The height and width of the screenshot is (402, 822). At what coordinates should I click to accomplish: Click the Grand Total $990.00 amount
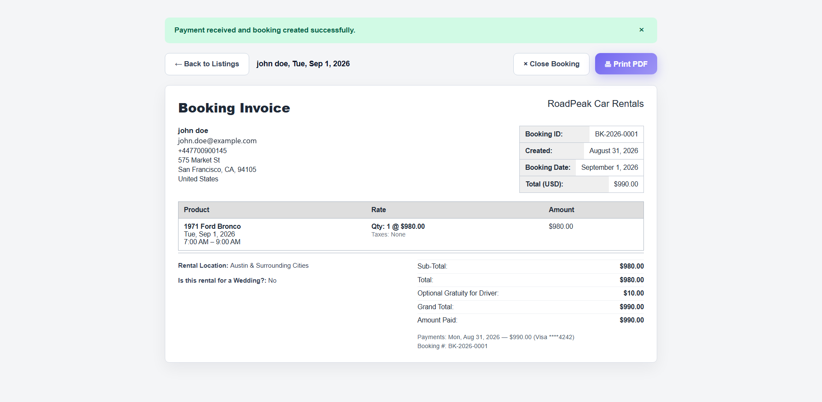click(631, 307)
